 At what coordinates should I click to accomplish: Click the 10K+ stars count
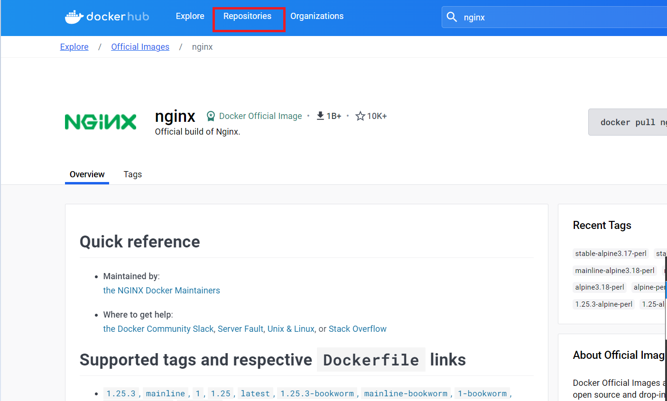tap(377, 116)
